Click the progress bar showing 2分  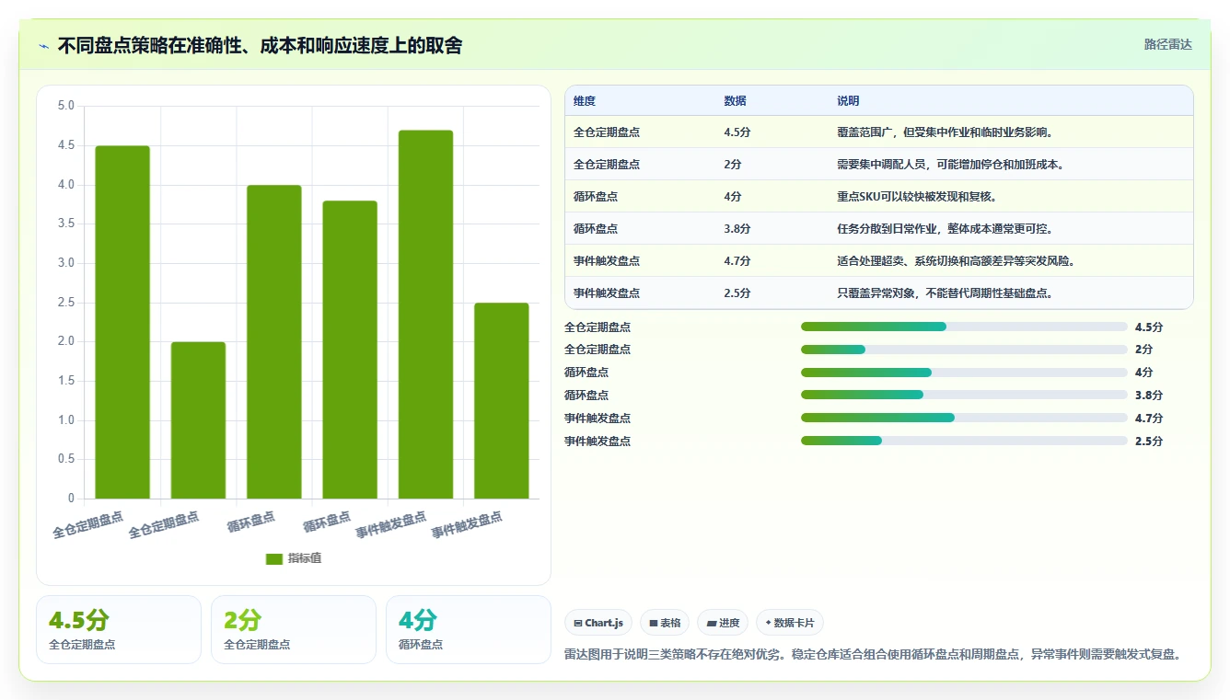(964, 350)
